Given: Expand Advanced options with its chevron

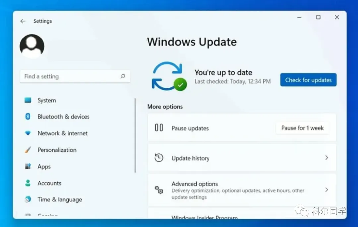Looking at the screenshot, I should click(x=327, y=190).
